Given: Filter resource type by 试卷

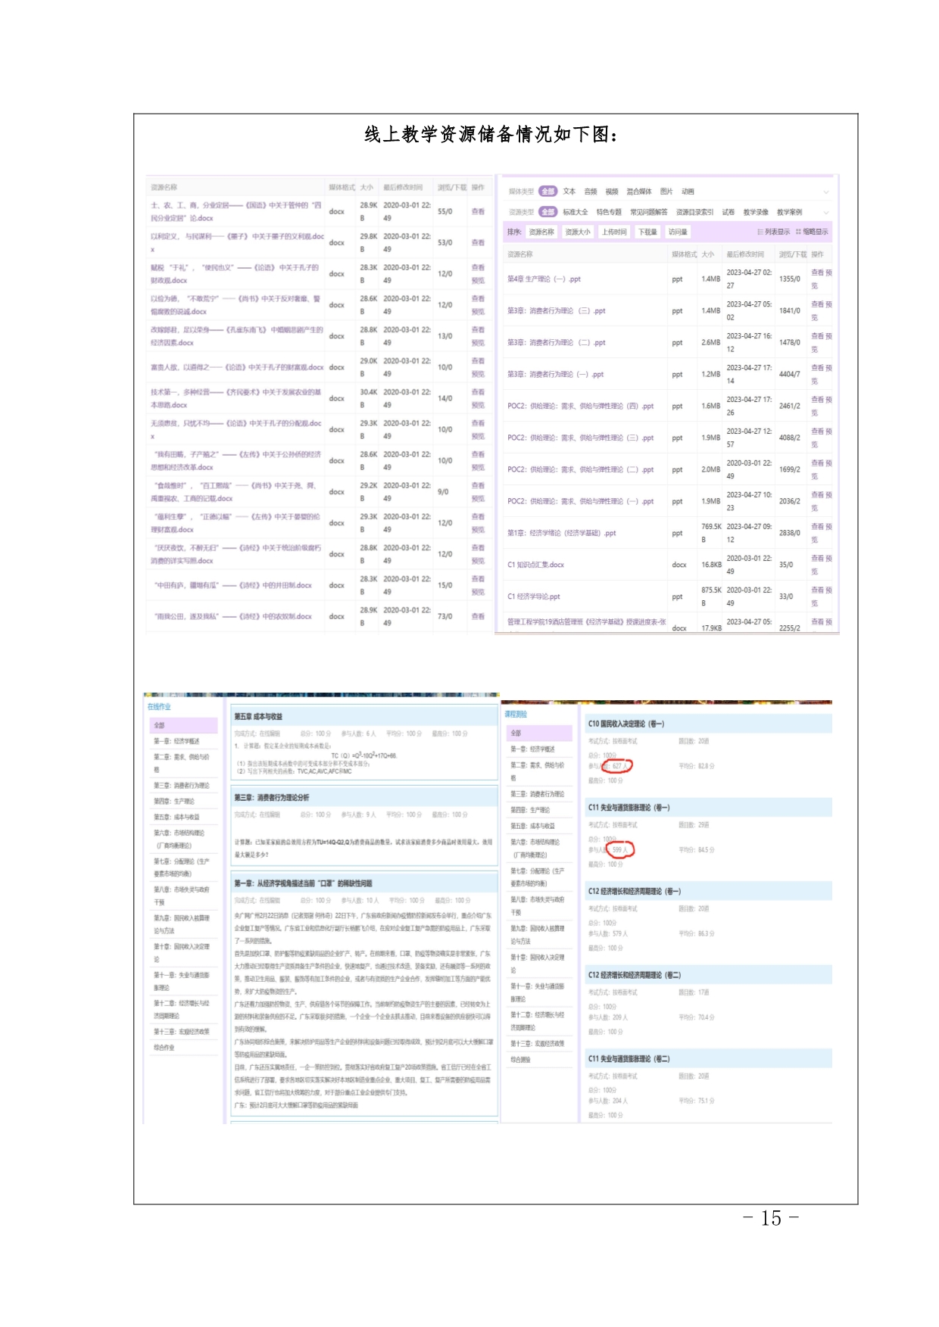Looking at the screenshot, I should click(x=728, y=212).
